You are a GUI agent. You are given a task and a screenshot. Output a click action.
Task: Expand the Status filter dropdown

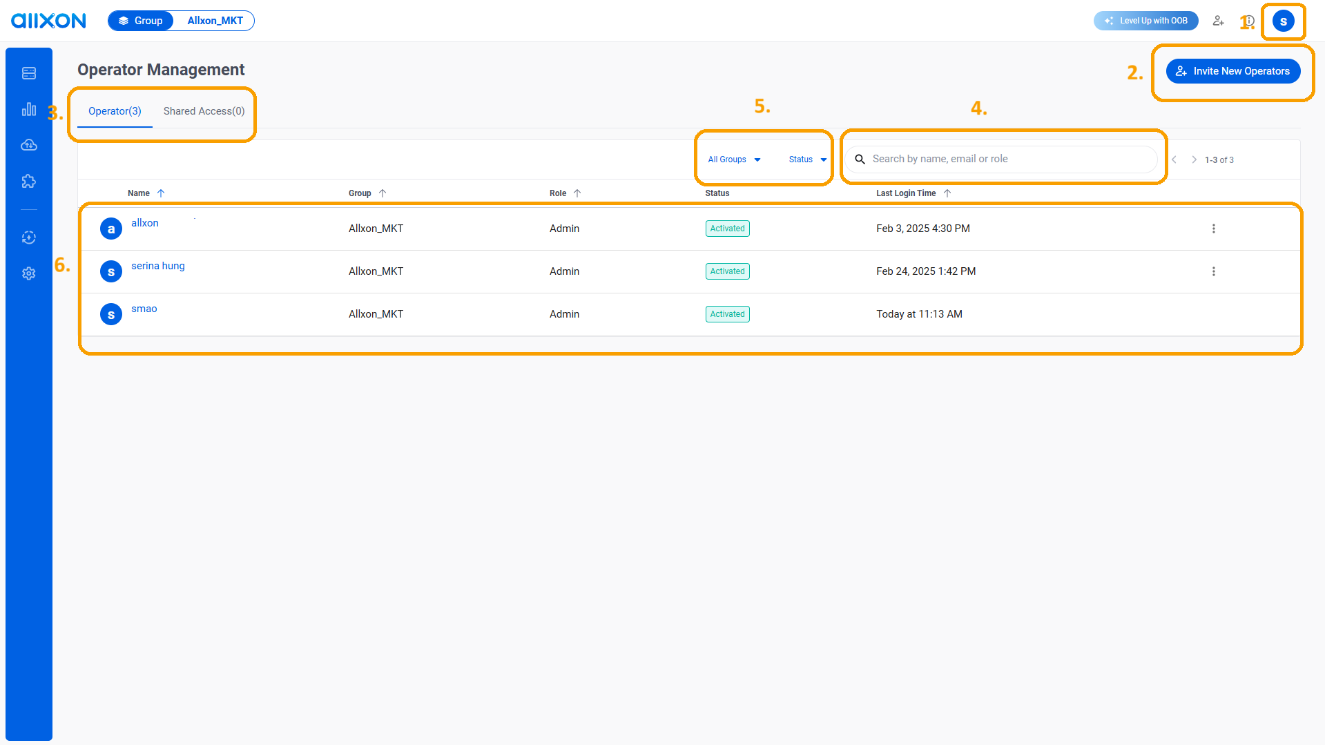coord(806,159)
